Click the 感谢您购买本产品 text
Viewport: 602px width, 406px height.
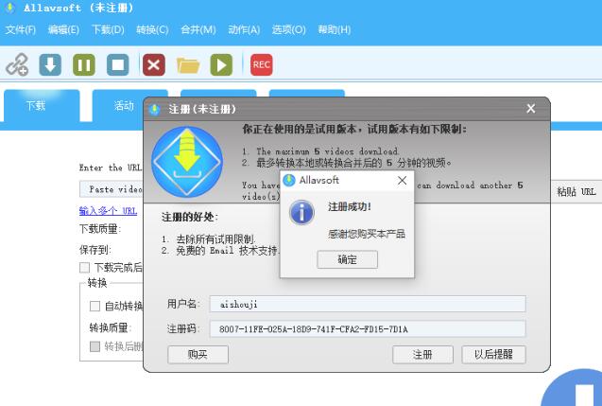click(x=367, y=234)
